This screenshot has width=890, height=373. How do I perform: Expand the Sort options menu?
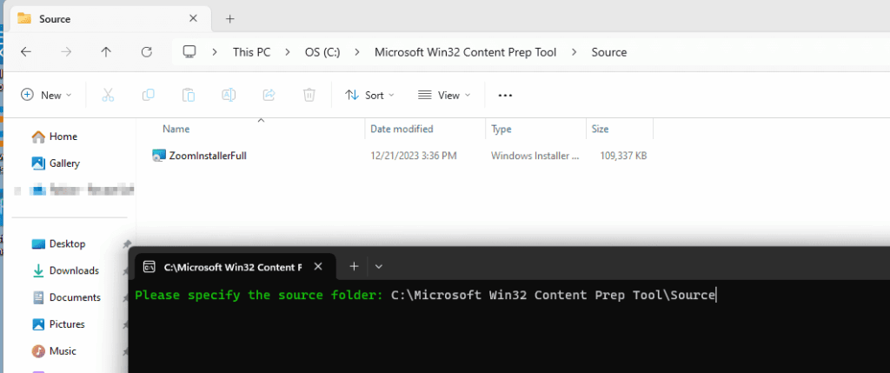point(369,95)
